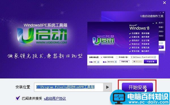Close the installer with the top-right X
170x105 pixels.
[164, 3]
